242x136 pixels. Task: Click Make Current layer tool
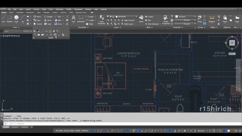[128, 20]
